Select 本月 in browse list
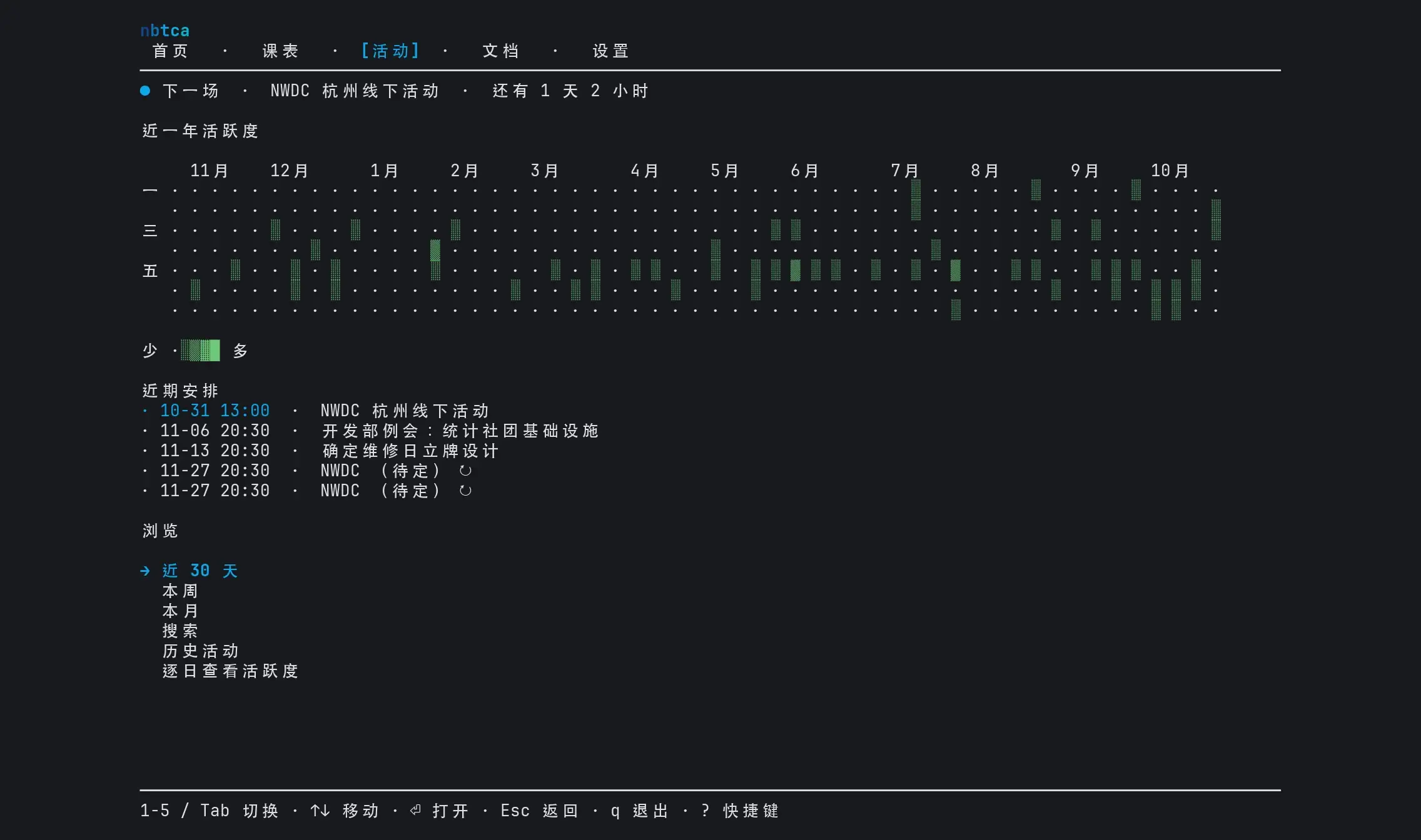Viewport: 1421px width, 840px height. coord(180,611)
